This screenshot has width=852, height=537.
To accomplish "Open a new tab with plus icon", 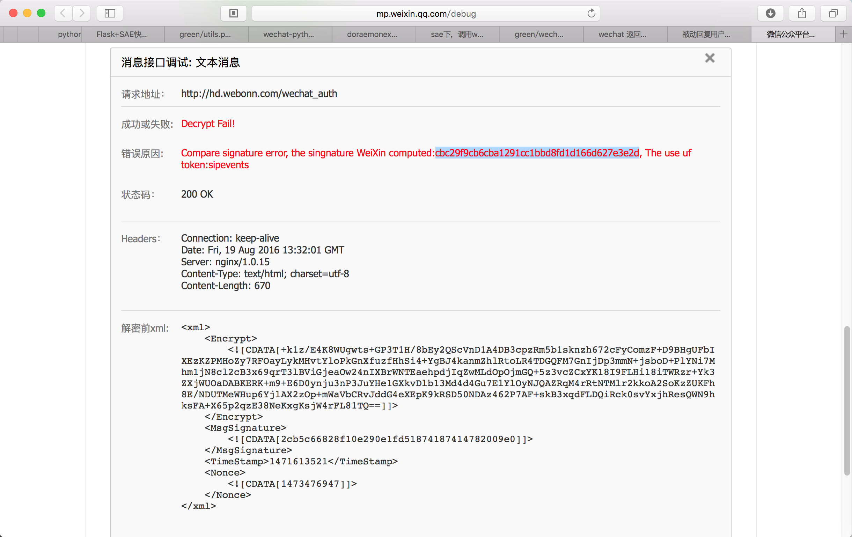I will pyautogui.click(x=844, y=34).
